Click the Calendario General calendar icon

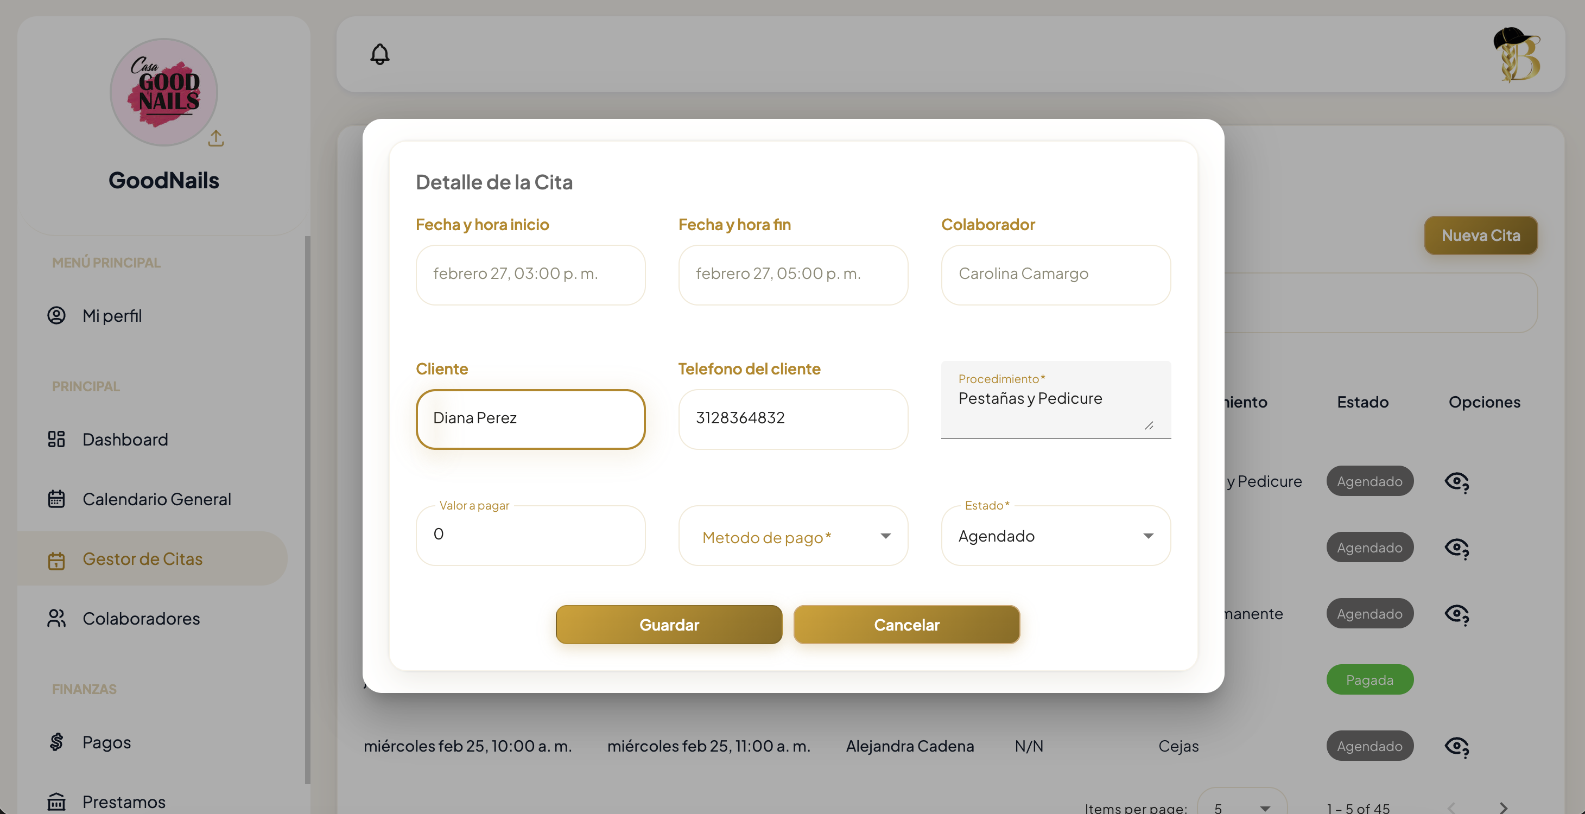56,499
